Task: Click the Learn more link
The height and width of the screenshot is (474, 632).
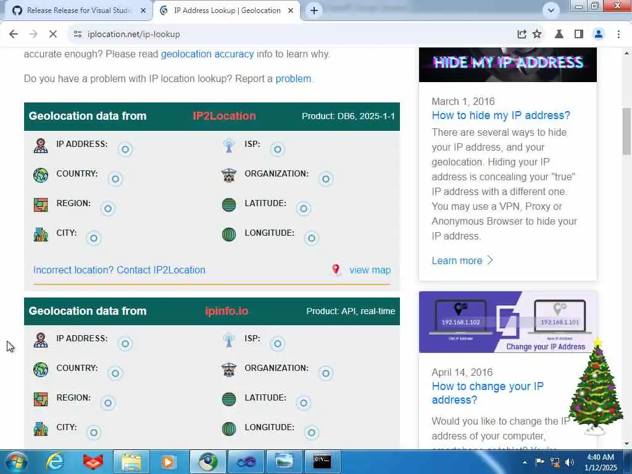Action: pos(462,261)
